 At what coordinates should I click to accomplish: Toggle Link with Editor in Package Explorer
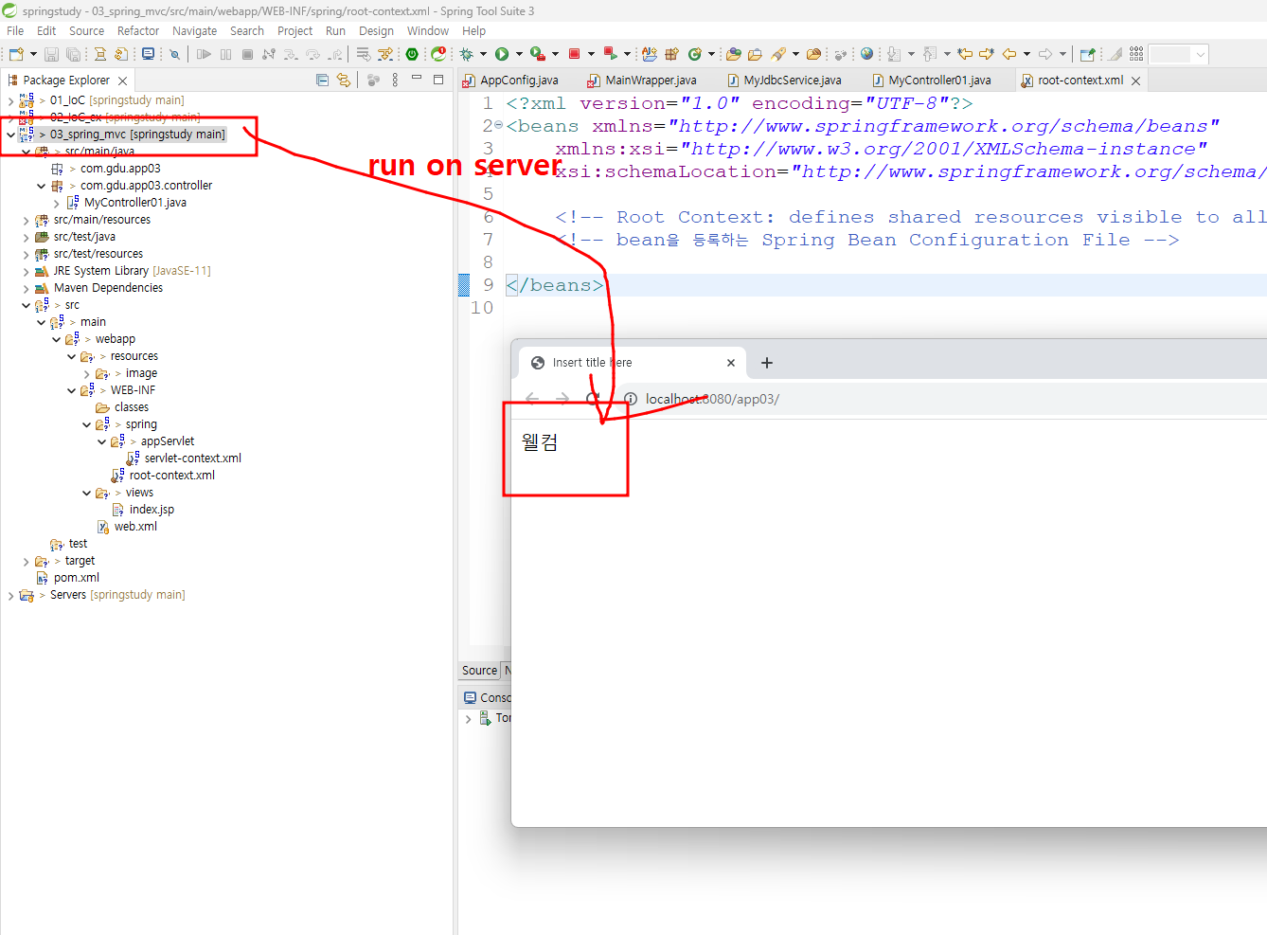pyautogui.click(x=344, y=81)
